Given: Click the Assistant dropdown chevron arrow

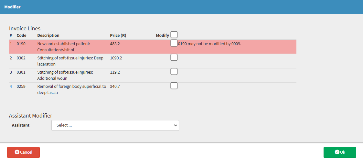Looking at the screenshot, I should (x=176, y=125).
